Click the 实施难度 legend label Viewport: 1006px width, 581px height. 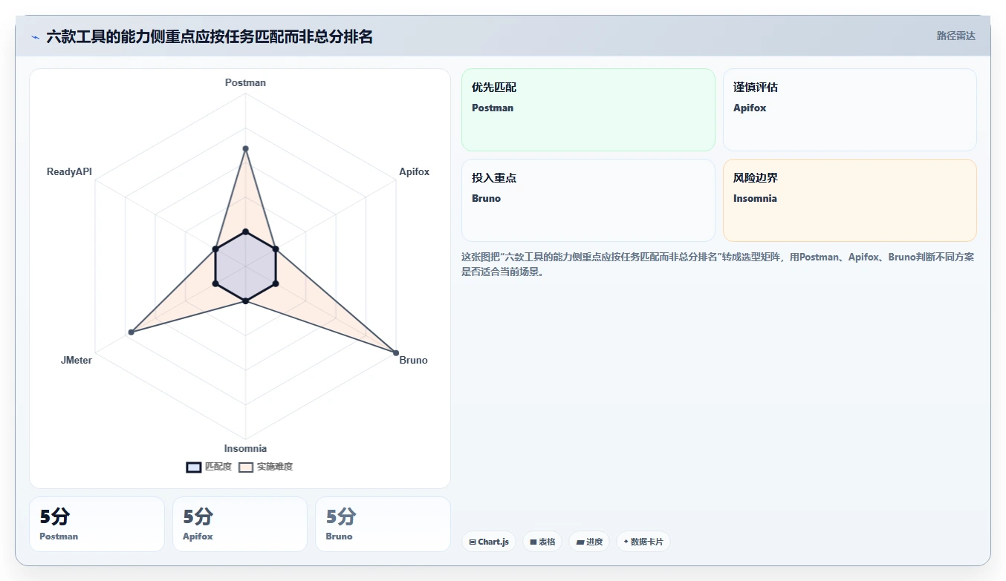point(275,467)
